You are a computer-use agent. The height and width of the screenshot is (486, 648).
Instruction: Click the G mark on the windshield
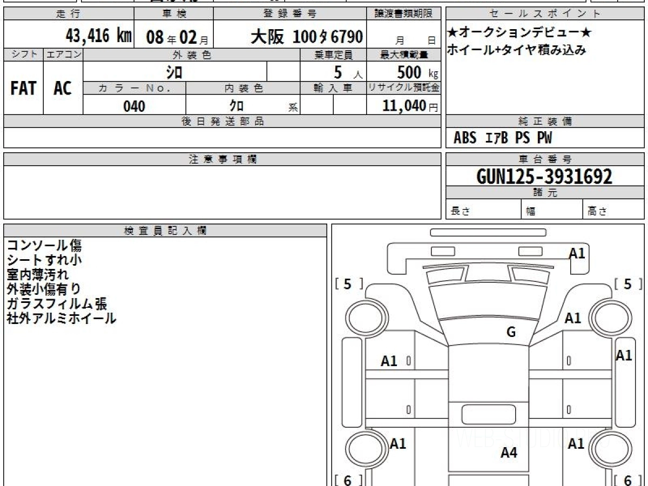pyautogui.click(x=511, y=333)
